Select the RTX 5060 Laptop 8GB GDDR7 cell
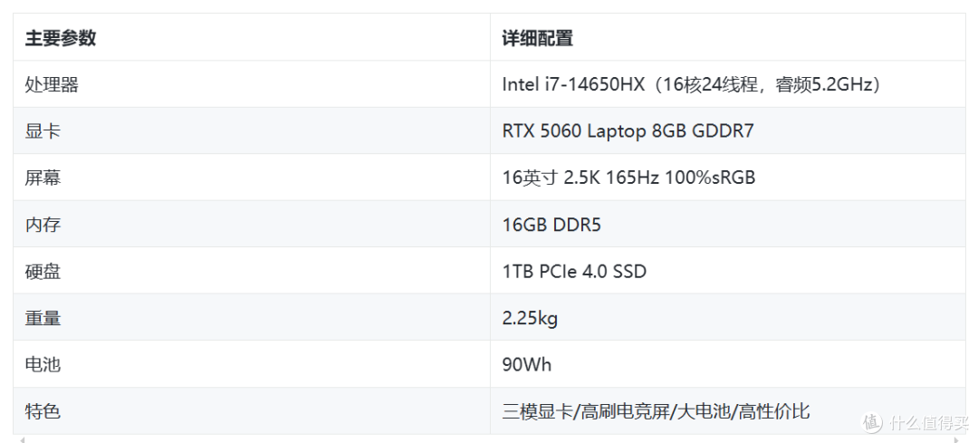 728,131
